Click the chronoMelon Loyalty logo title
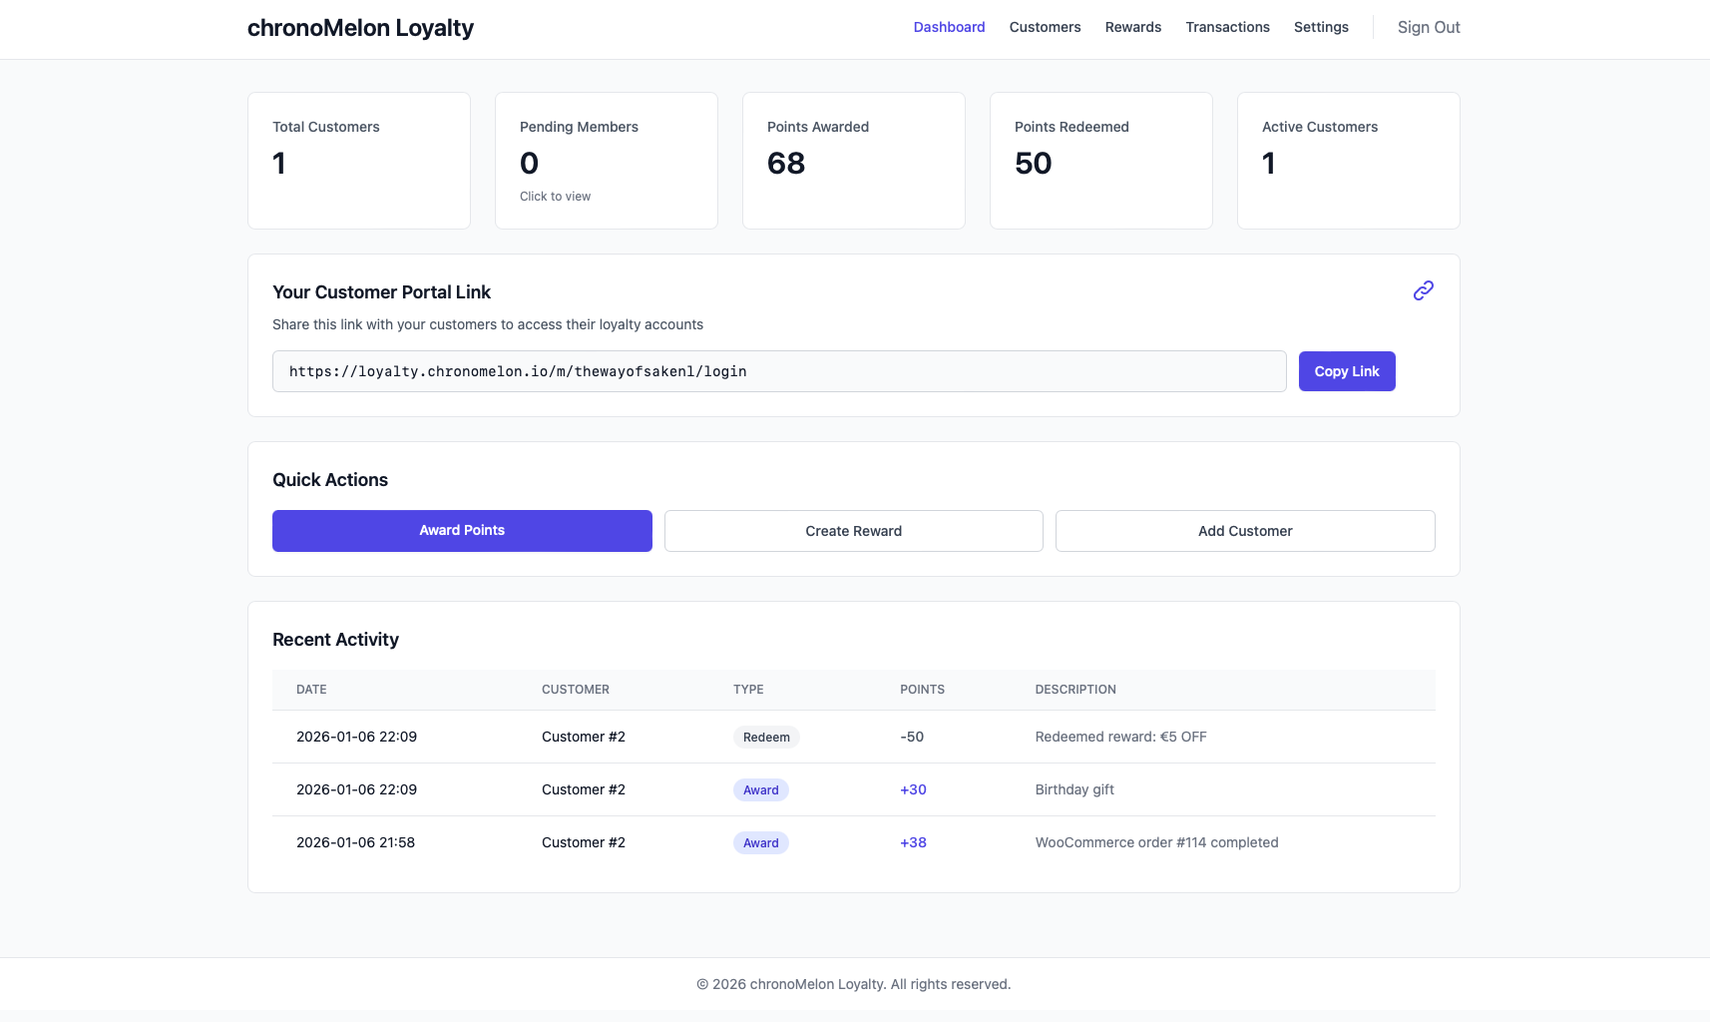 pyautogui.click(x=360, y=28)
